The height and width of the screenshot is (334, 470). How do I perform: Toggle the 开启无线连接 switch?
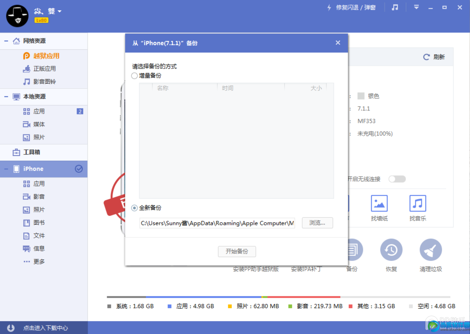click(397, 179)
